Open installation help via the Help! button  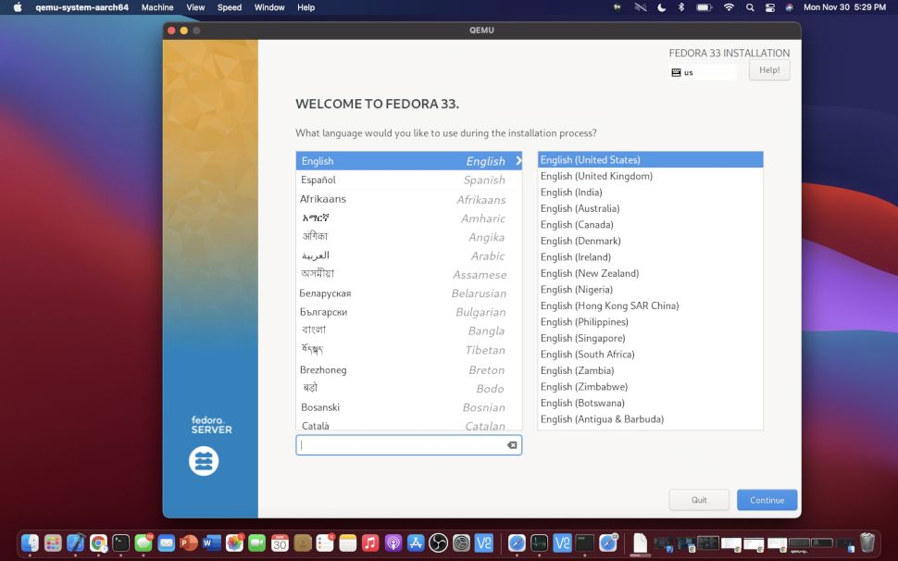point(768,69)
